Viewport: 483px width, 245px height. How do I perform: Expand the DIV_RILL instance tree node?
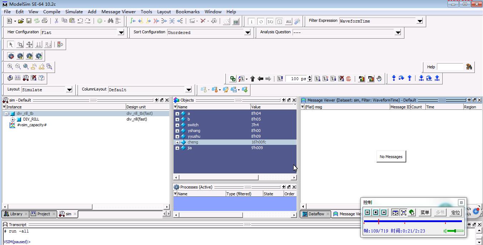(13, 119)
